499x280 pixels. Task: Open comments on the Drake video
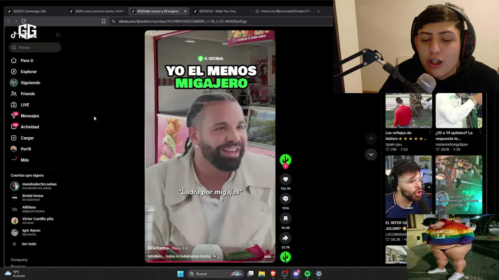click(285, 199)
